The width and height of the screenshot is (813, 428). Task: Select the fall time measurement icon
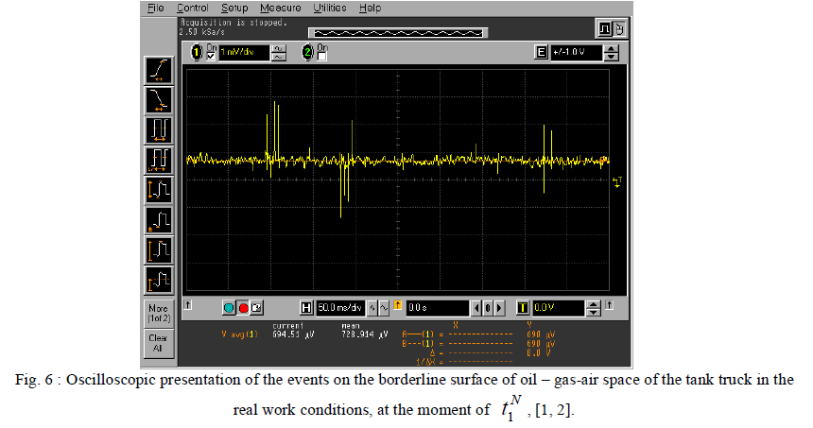coord(158,100)
